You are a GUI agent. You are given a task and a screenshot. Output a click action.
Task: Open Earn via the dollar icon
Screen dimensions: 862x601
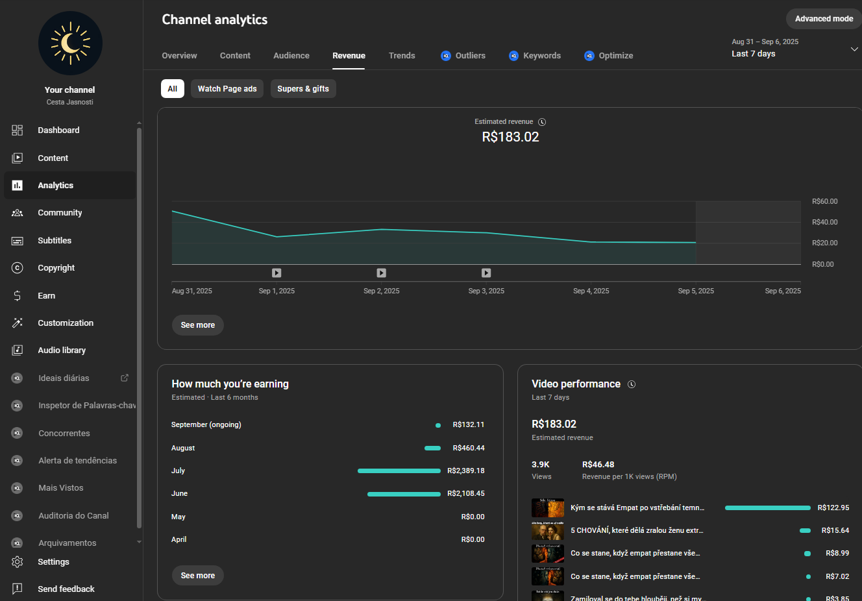coord(18,296)
